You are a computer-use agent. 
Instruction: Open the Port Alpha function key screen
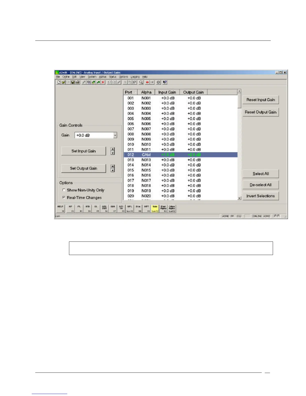point(163,209)
